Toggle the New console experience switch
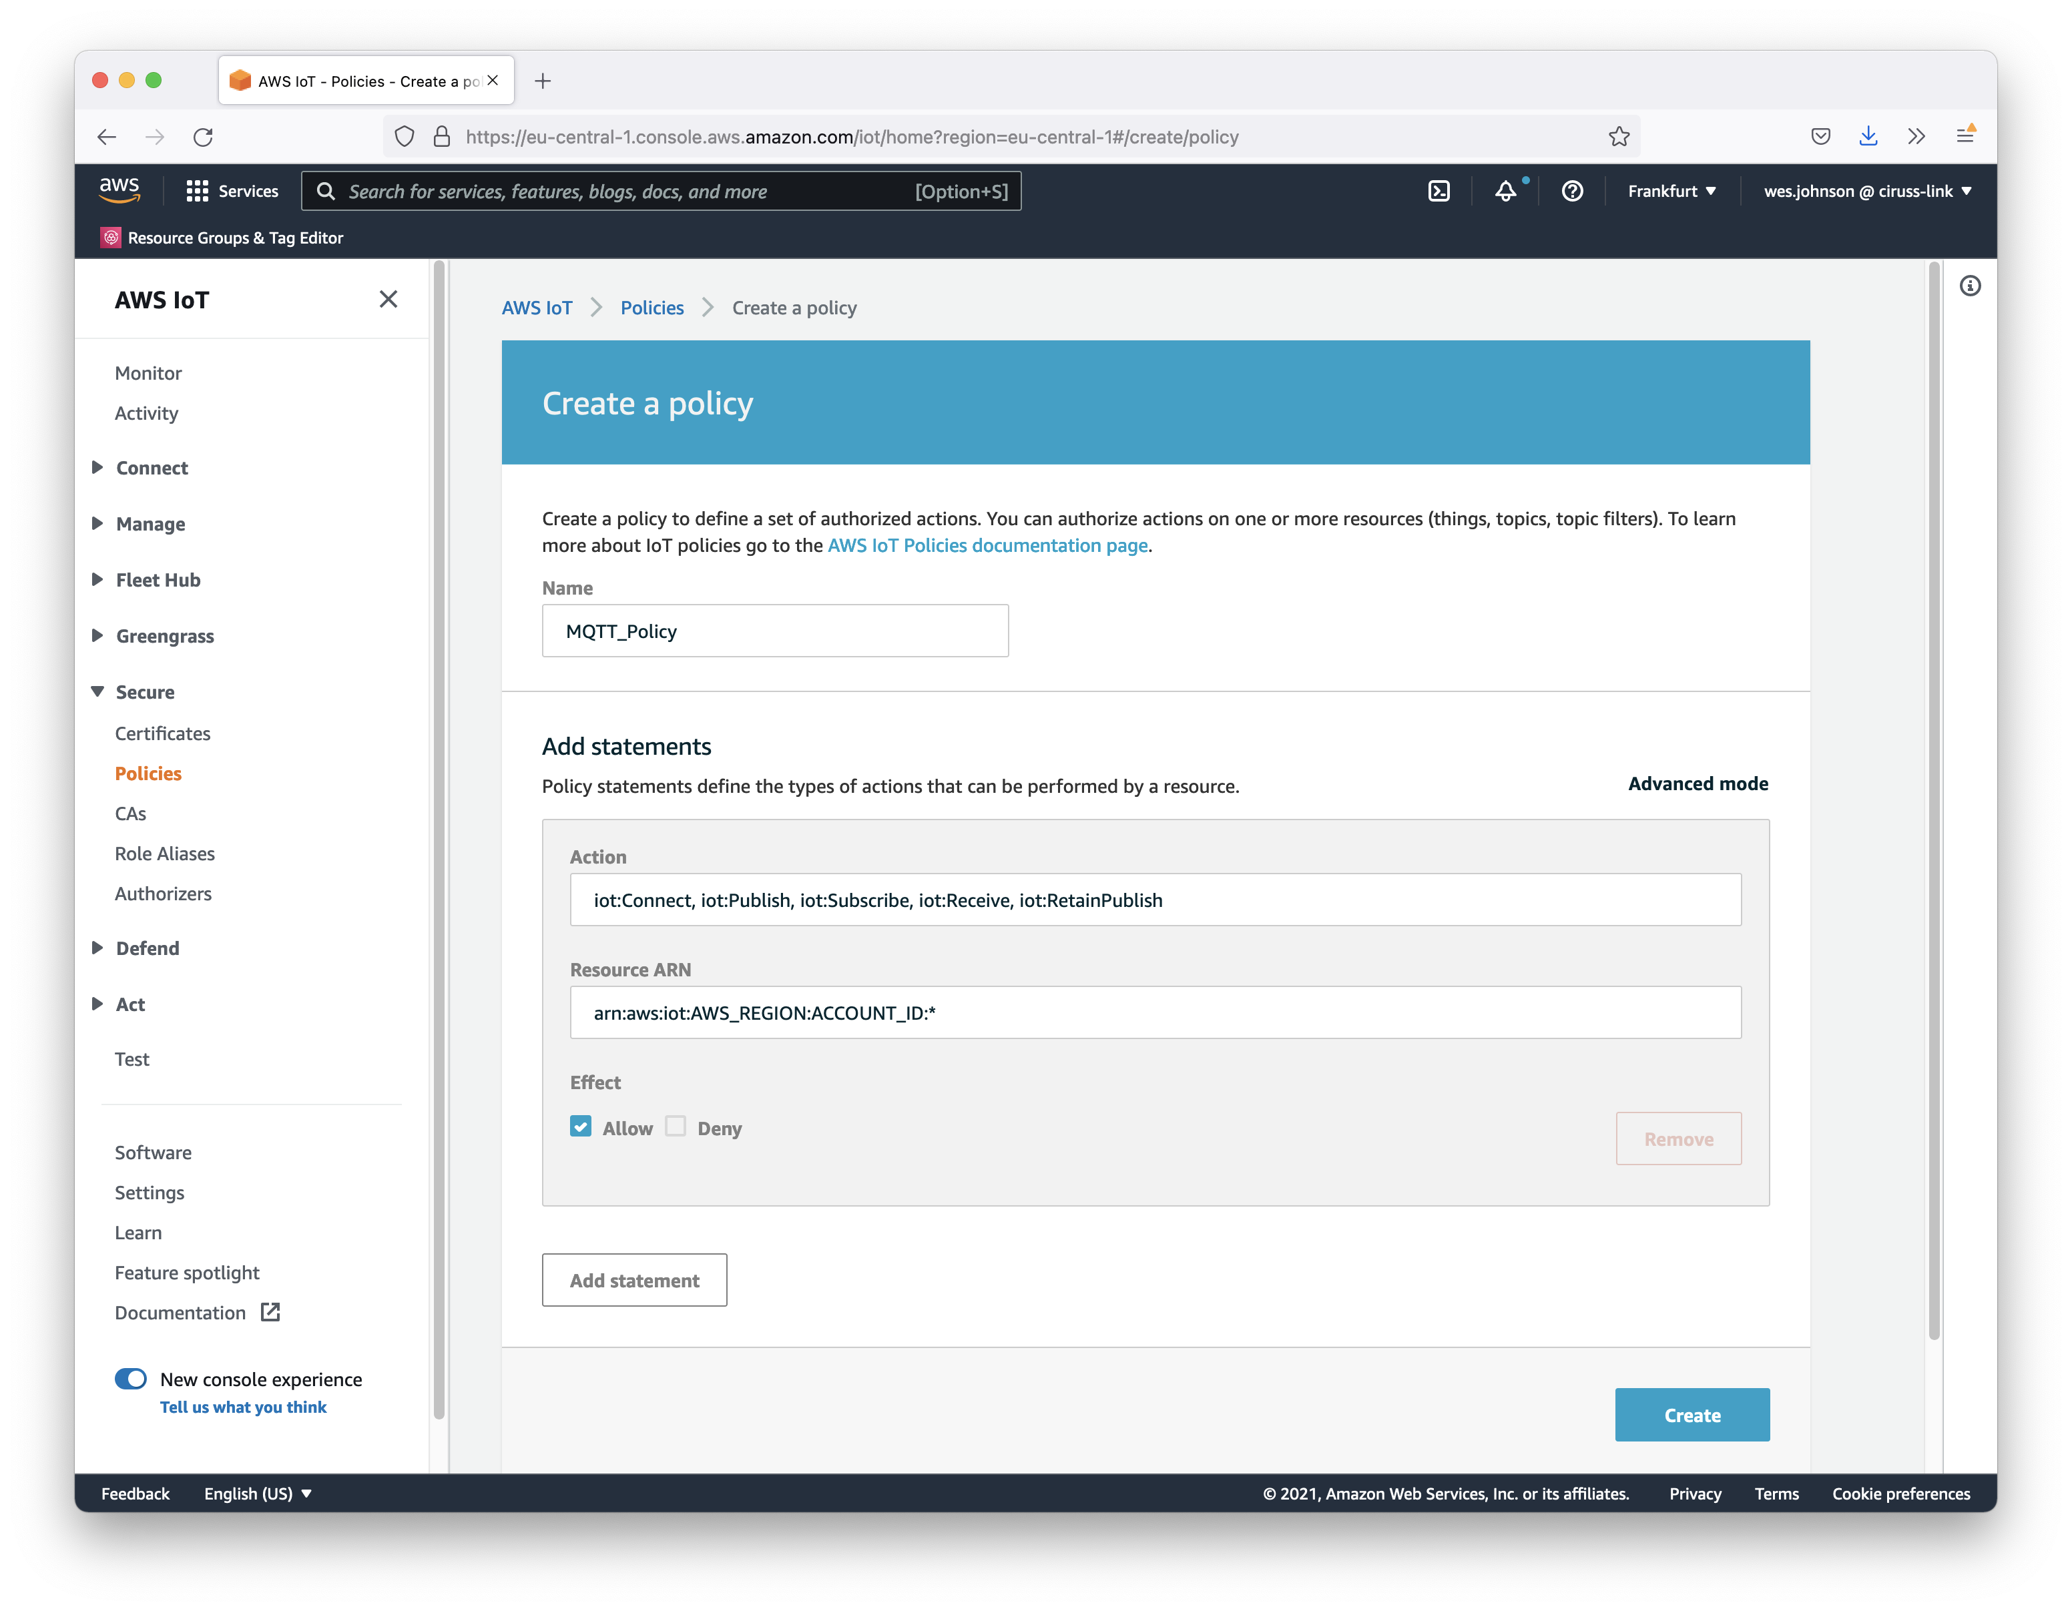The width and height of the screenshot is (2072, 1611). click(x=131, y=1379)
